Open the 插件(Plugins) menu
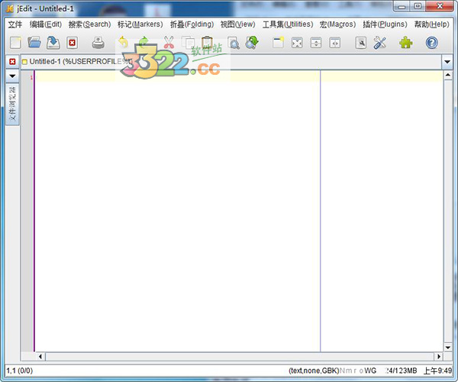The image size is (458, 382). 385,24
